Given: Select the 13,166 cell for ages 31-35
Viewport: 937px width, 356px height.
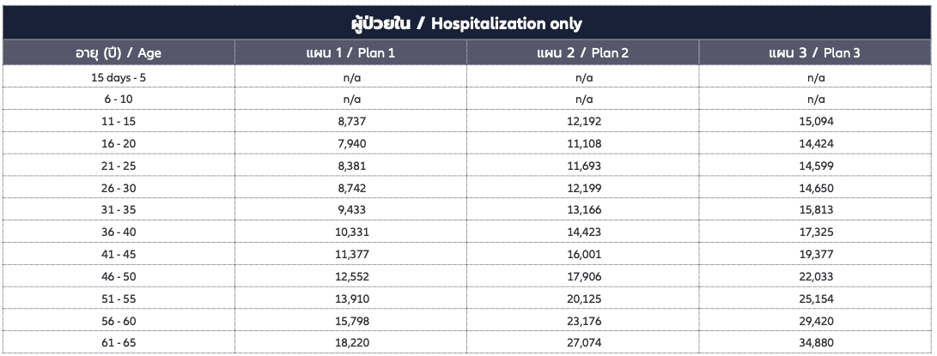Looking at the screenshot, I should pyautogui.click(x=582, y=210).
